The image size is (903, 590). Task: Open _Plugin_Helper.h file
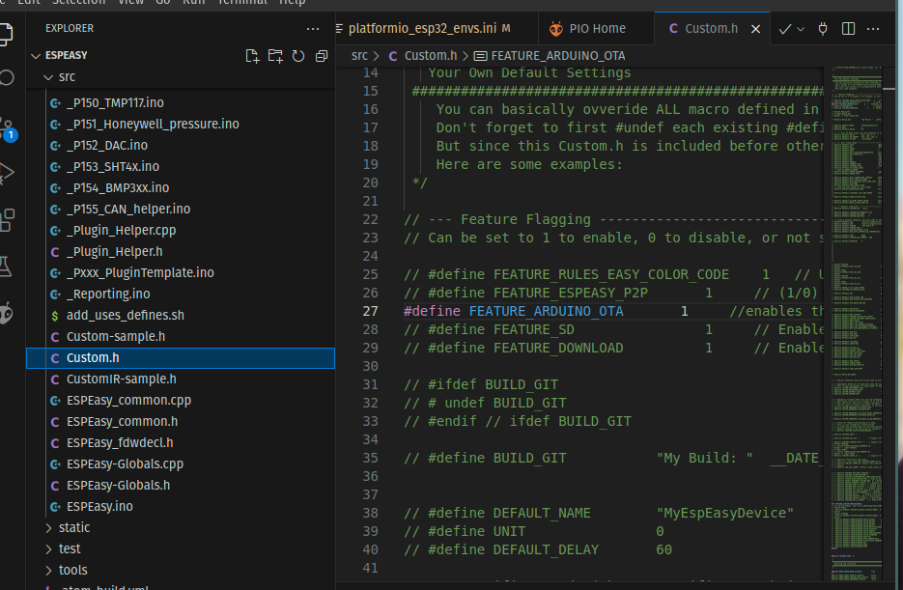coord(181,251)
